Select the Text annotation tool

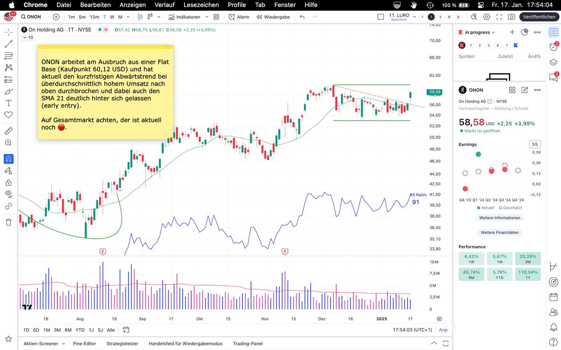point(8,103)
